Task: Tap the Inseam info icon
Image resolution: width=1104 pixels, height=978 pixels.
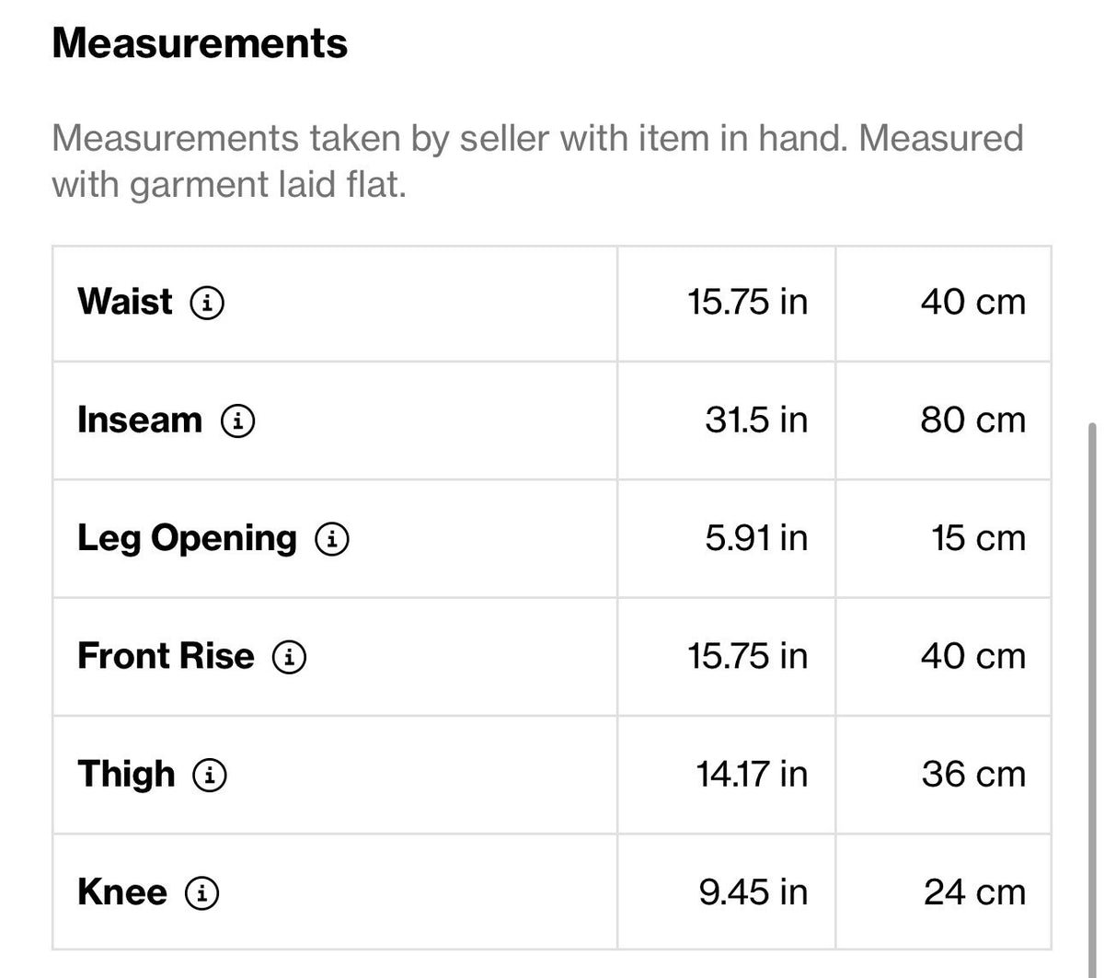Action: [237, 420]
